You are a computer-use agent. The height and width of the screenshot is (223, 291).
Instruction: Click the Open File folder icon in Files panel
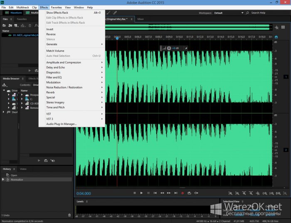(4, 25)
